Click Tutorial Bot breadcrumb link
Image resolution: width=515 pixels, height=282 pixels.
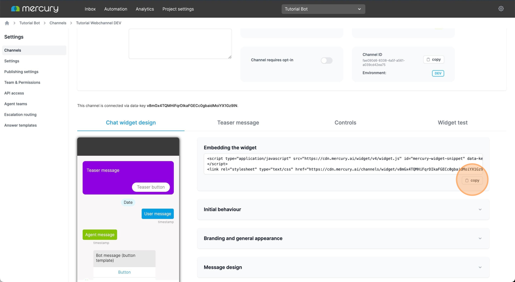29,23
